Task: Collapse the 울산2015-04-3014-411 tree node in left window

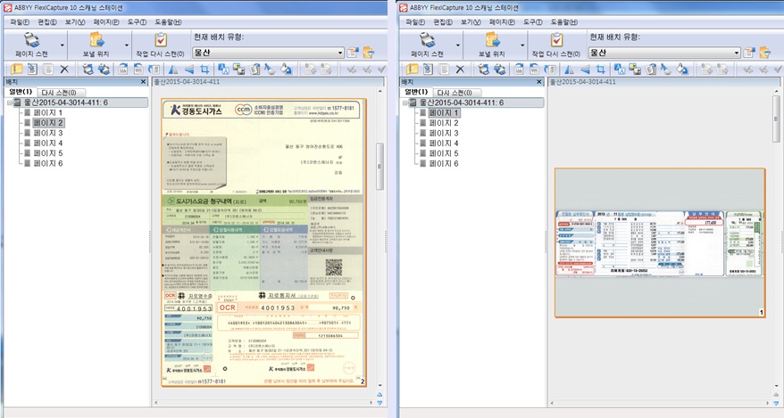Action: coord(9,102)
